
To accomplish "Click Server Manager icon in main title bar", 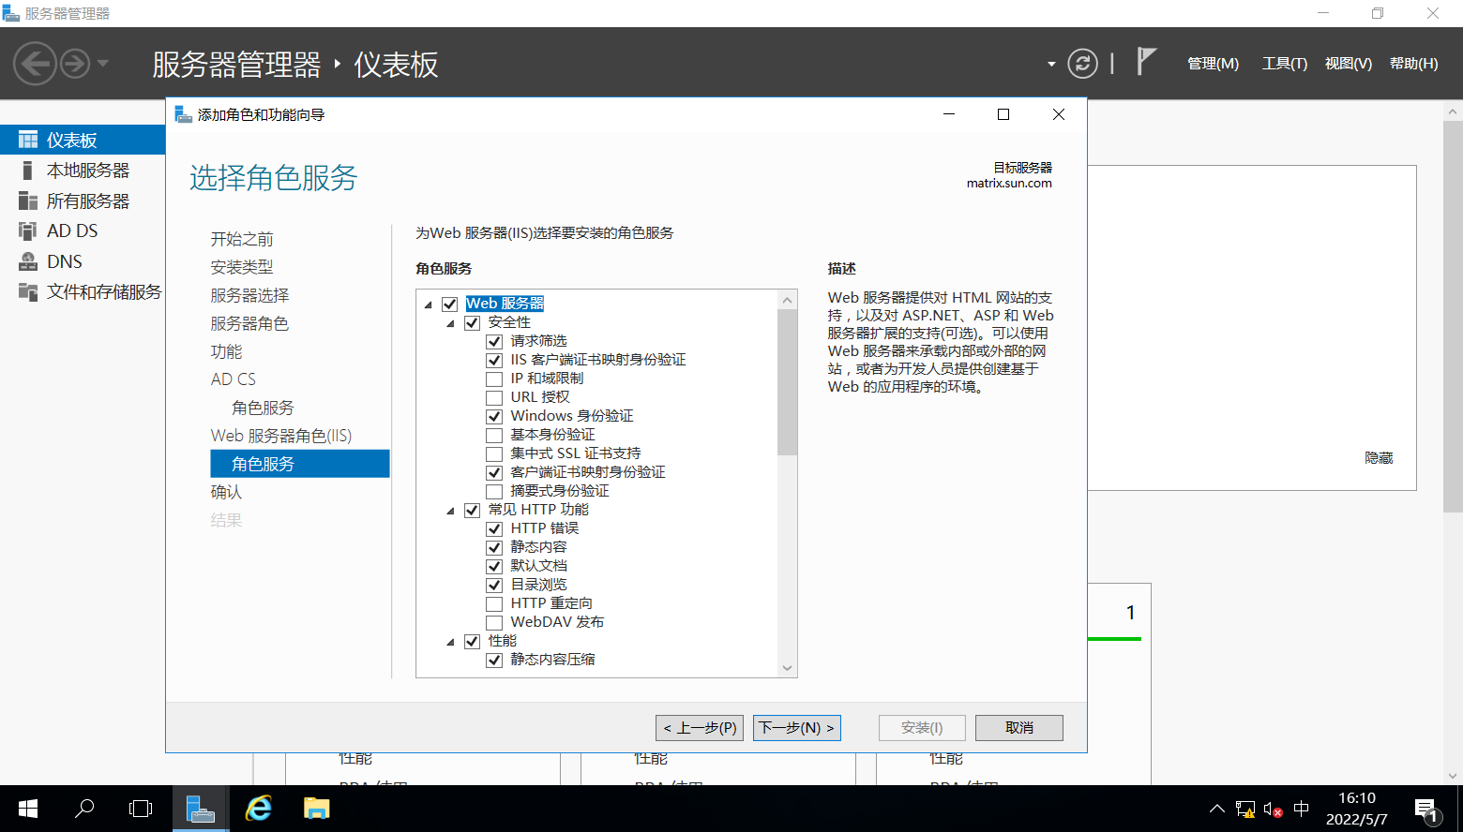I will pos(11,13).
